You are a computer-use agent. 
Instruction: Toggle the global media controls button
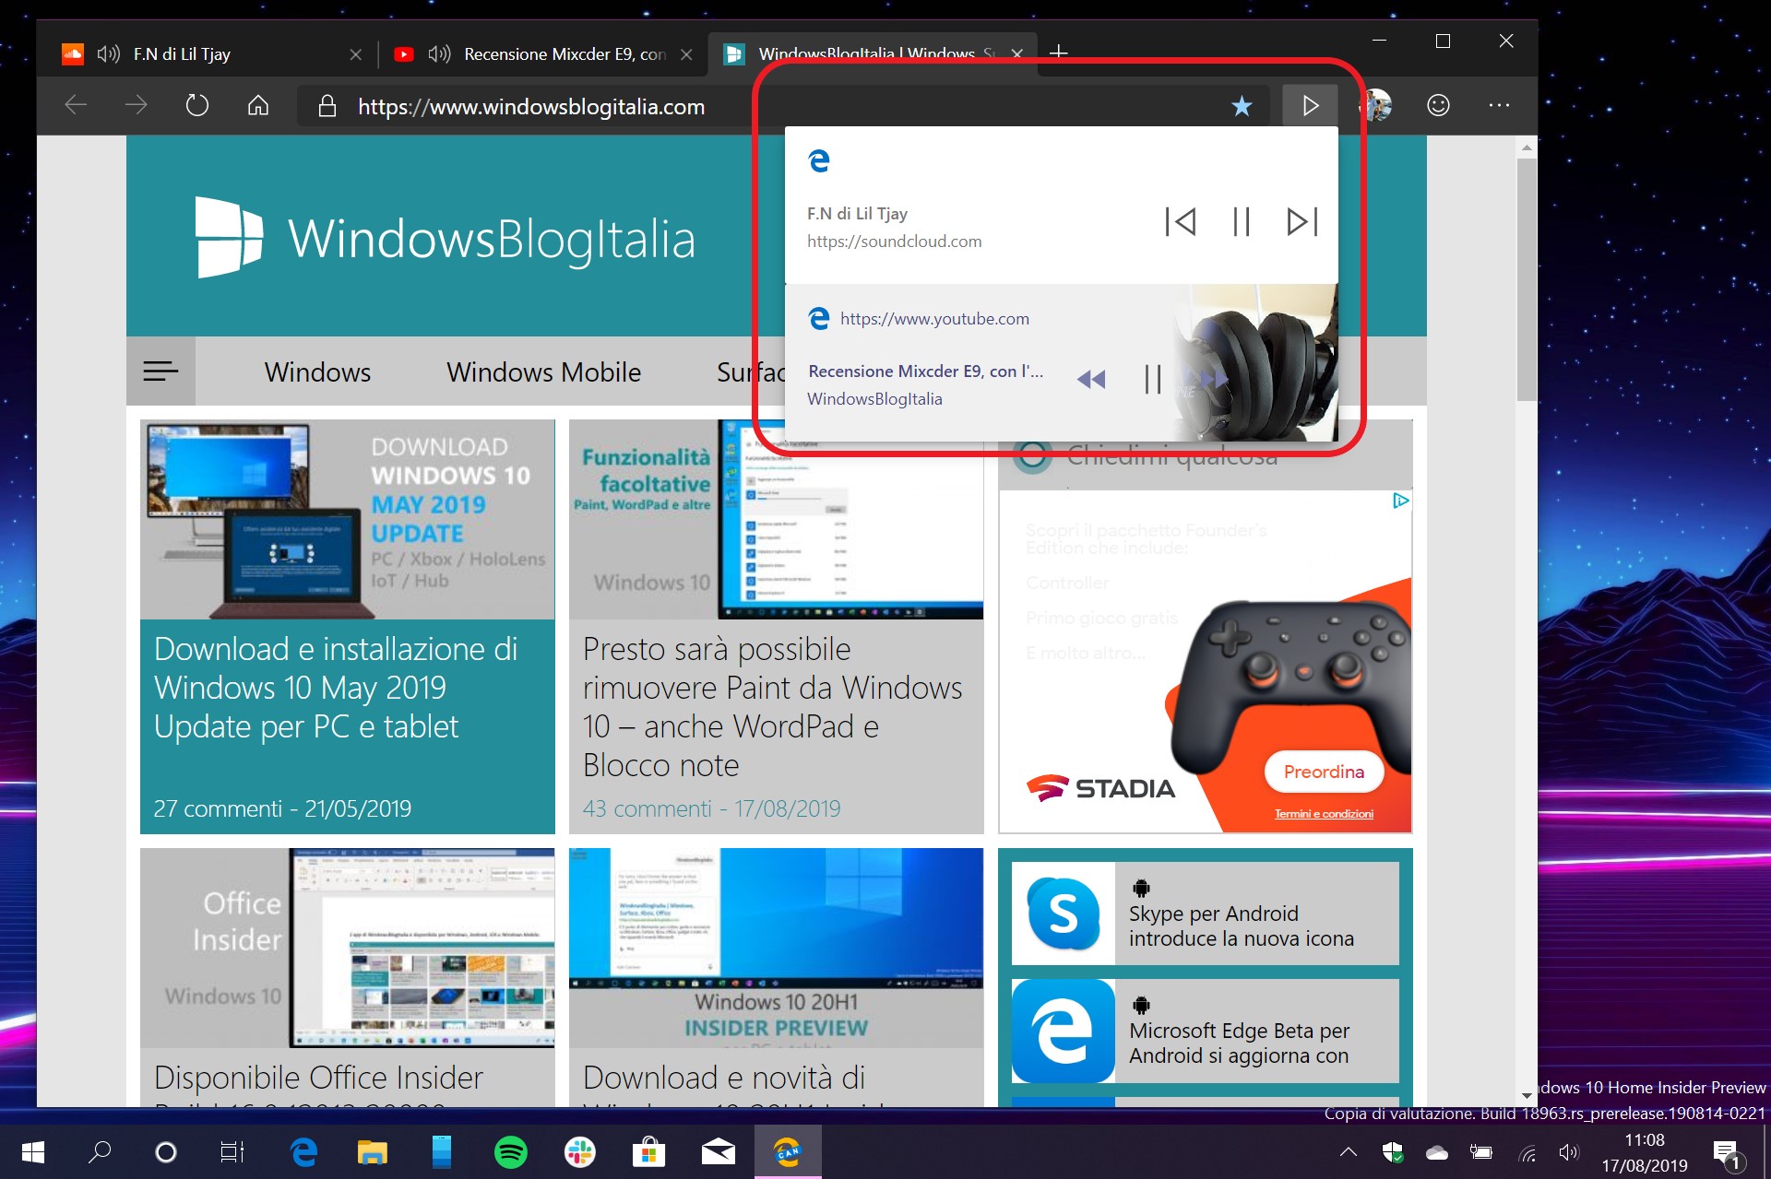coord(1310,106)
